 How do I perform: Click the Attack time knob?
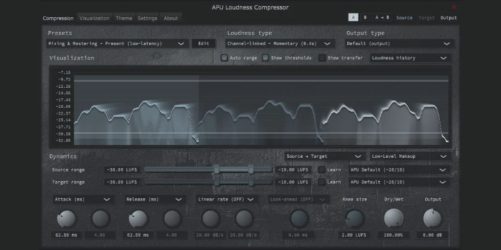pos(66,219)
